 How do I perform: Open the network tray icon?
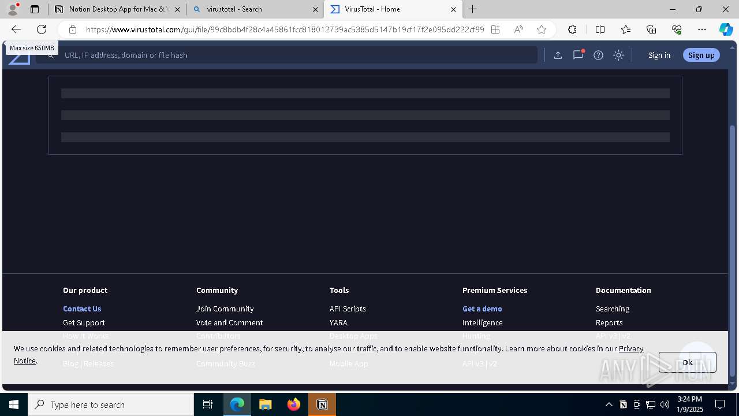[650, 404]
